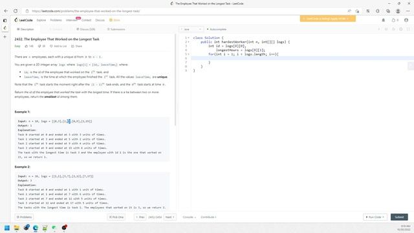The height and width of the screenshot is (233, 414).
Task: Open browser profile icon
Action: pos(398,11)
